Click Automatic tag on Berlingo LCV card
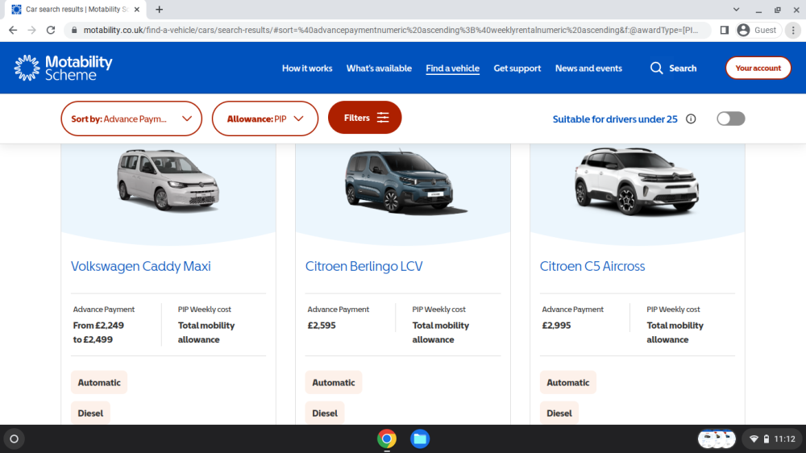The image size is (806, 453). 334,383
